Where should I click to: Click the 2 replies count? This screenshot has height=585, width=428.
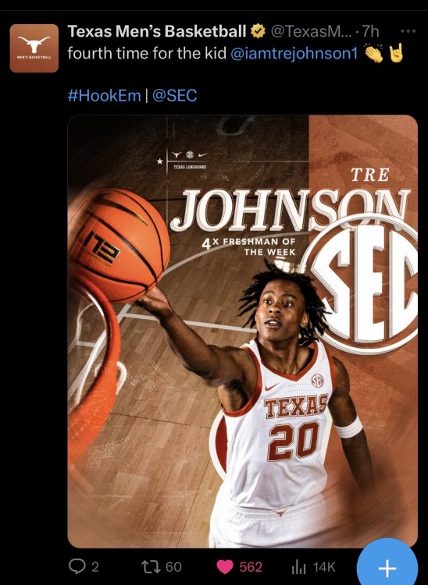pos(95,567)
